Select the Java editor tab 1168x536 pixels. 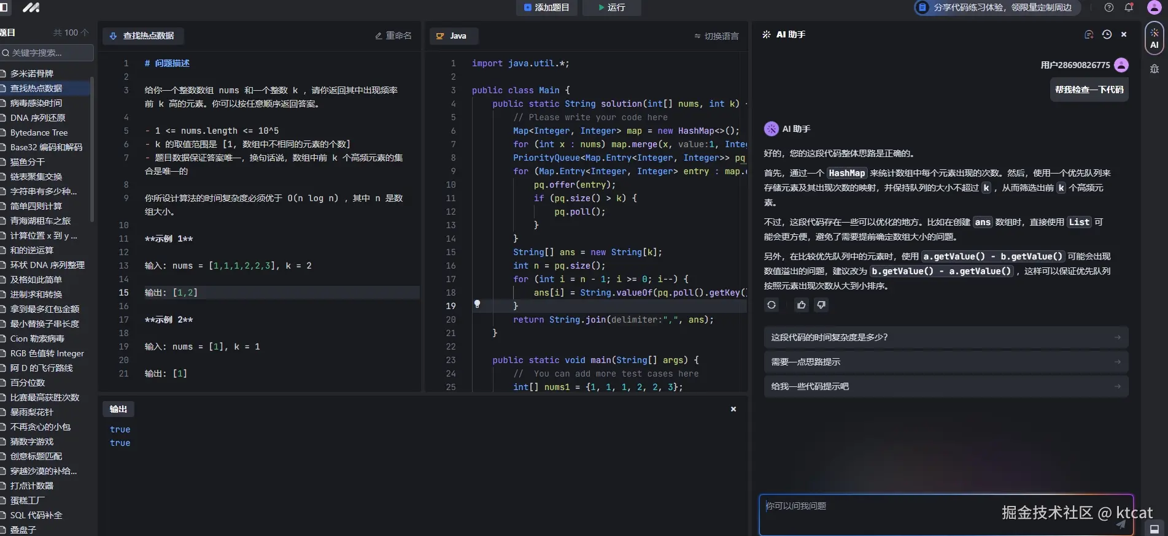tap(452, 36)
